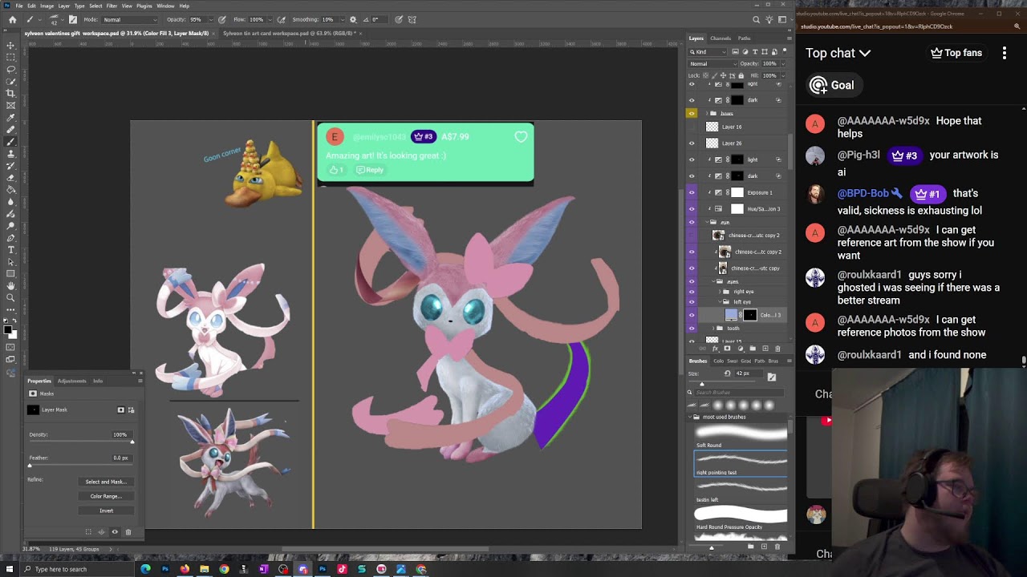Click the like thumbs-up on highlighted comment

click(334, 170)
